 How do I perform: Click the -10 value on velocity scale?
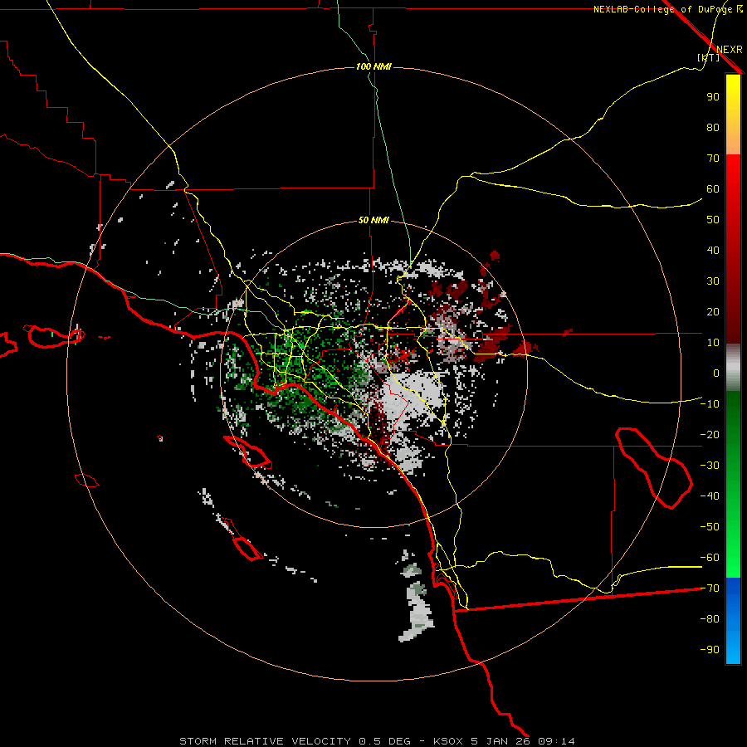point(710,404)
